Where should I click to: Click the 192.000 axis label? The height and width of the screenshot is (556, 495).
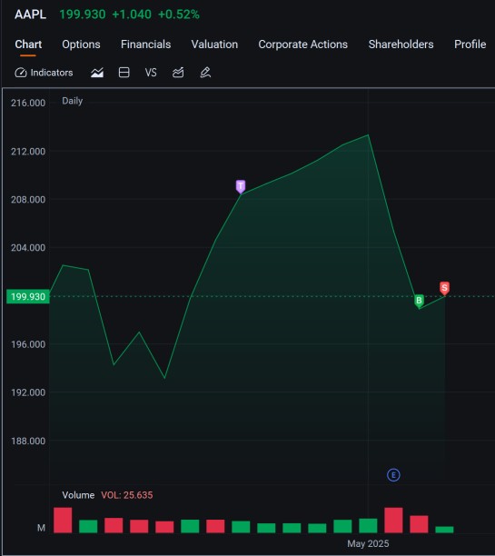(x=28, y=392)
